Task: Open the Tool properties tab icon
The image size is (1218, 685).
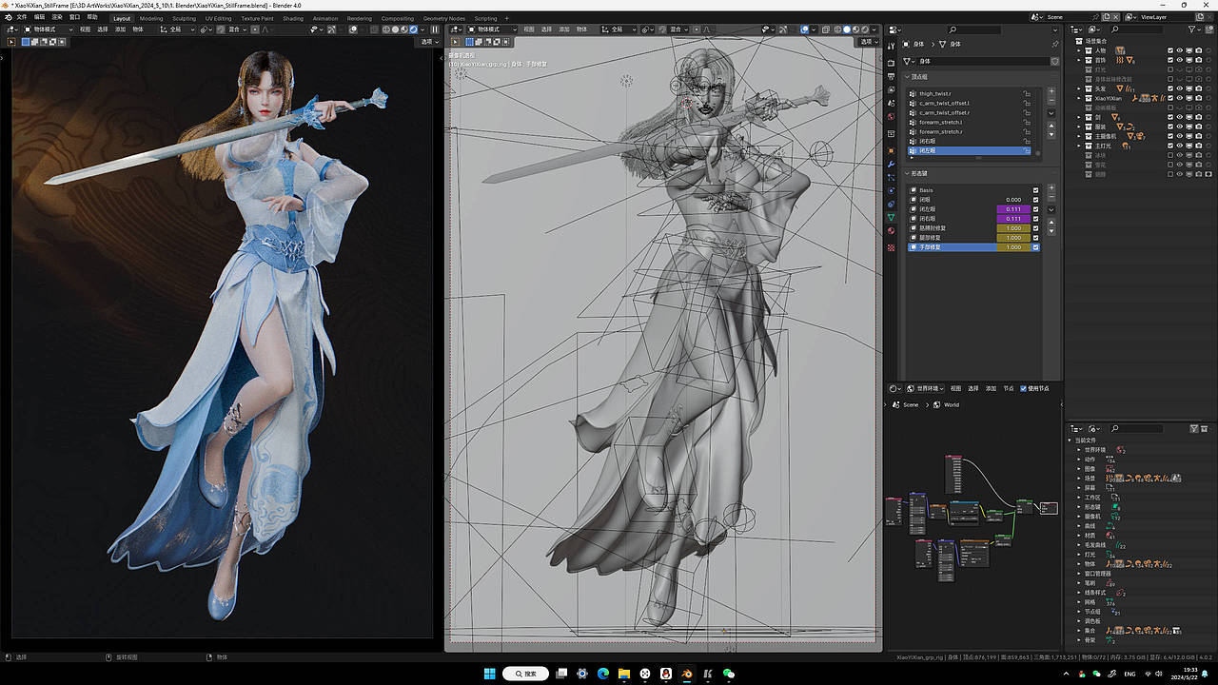Action: [x=892, y=45]
